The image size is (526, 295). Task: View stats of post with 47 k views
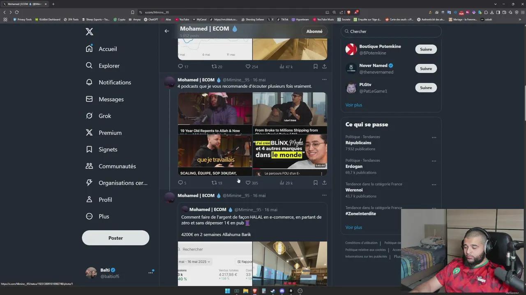(x=286, y=66)
